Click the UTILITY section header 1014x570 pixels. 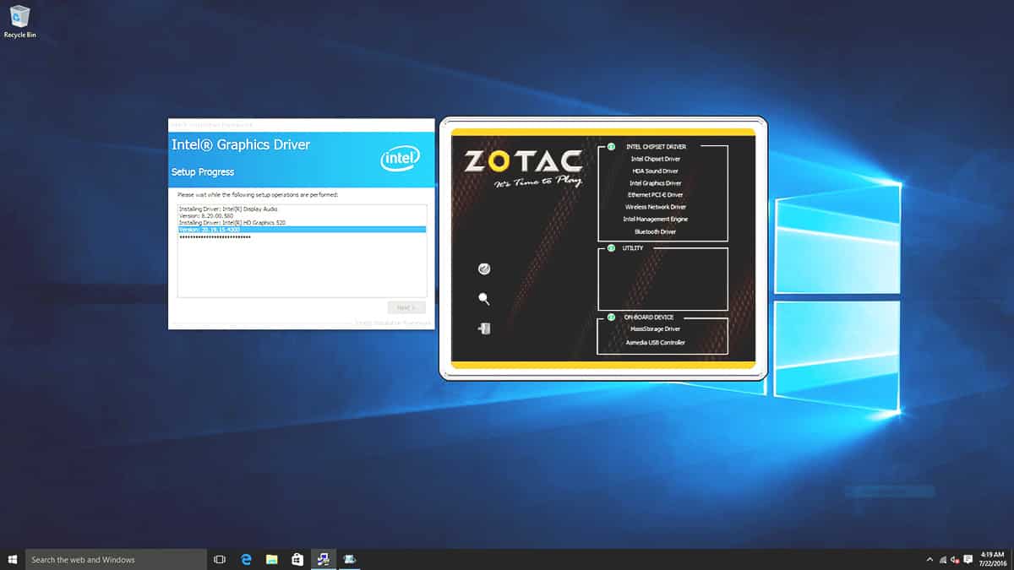(x=633, y=248)
